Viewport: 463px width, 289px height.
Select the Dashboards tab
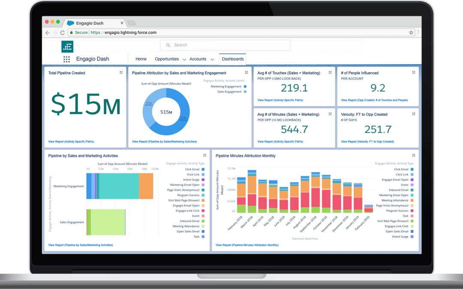[x=233, y=59]
